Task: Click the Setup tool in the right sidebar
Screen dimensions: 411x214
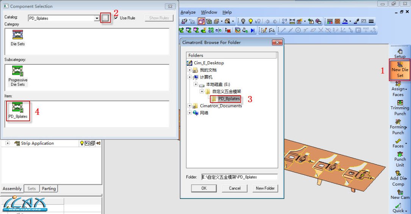Action: pos(400,54)
